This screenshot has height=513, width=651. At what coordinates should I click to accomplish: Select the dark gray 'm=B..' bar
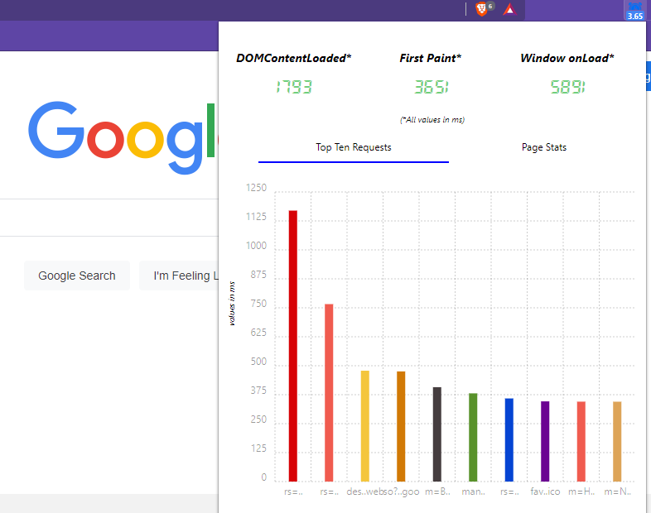point(437,434)
